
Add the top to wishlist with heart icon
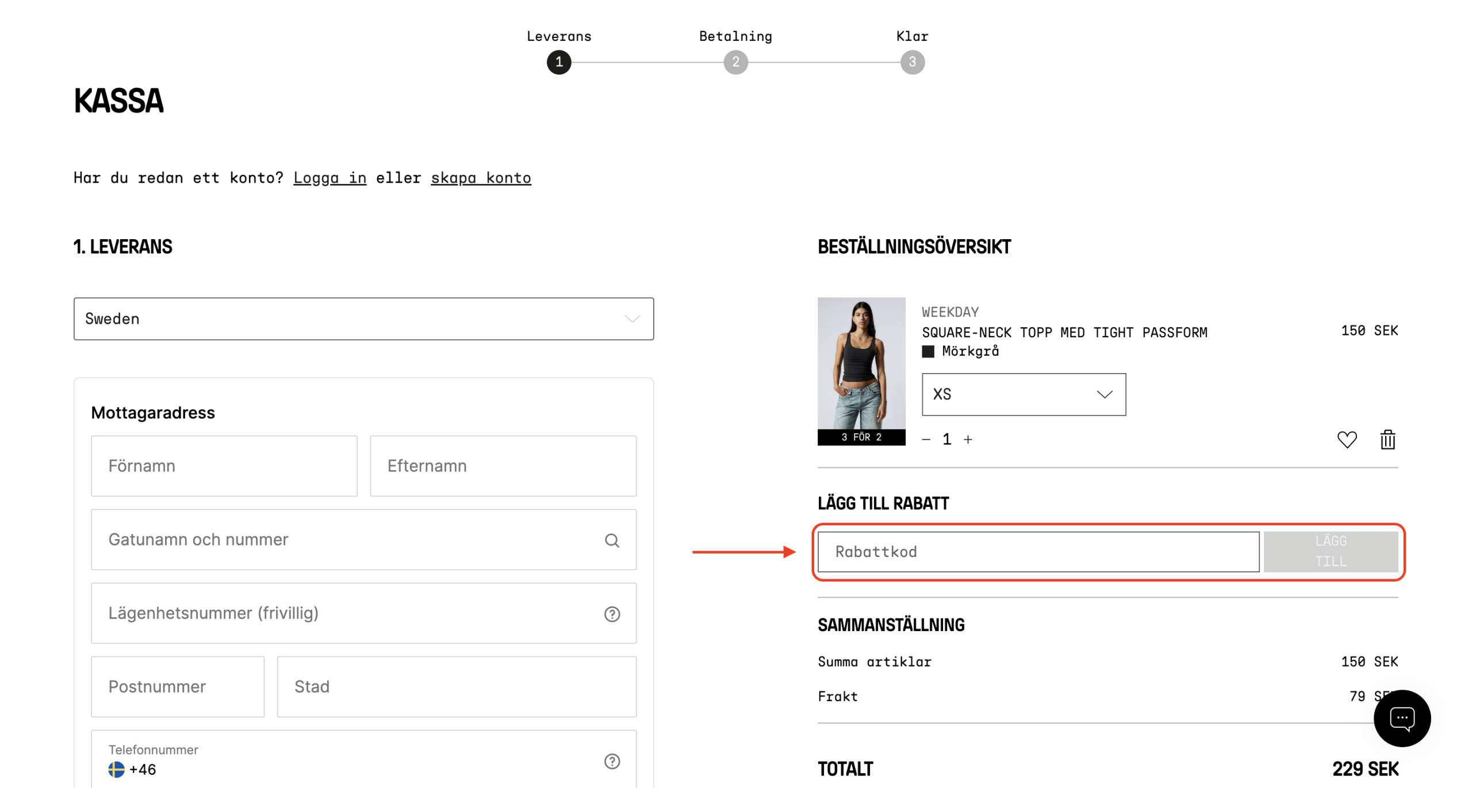1346,440
